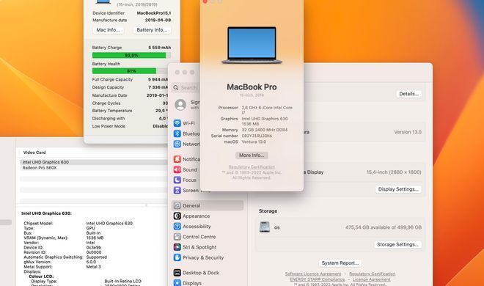484x286 pixels.
Task: Click the Low Power Mode row
Action: tap(130, 126)
